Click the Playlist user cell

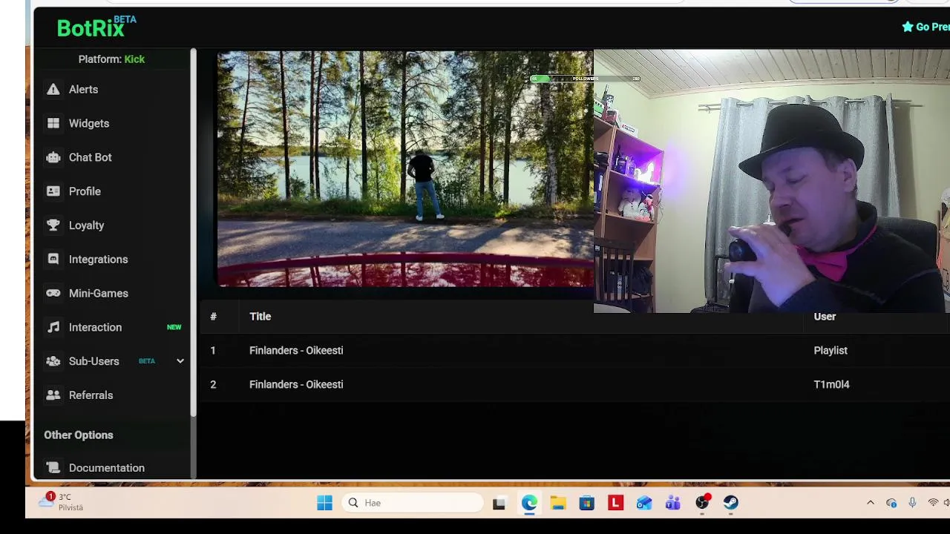click(x=831, y=351)
